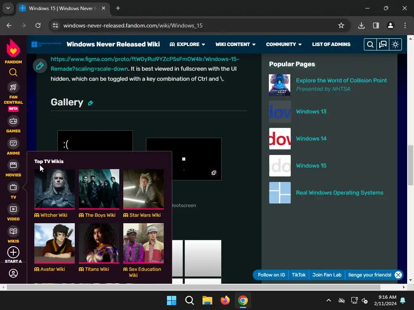Open the Video play icon

point(13,209)
